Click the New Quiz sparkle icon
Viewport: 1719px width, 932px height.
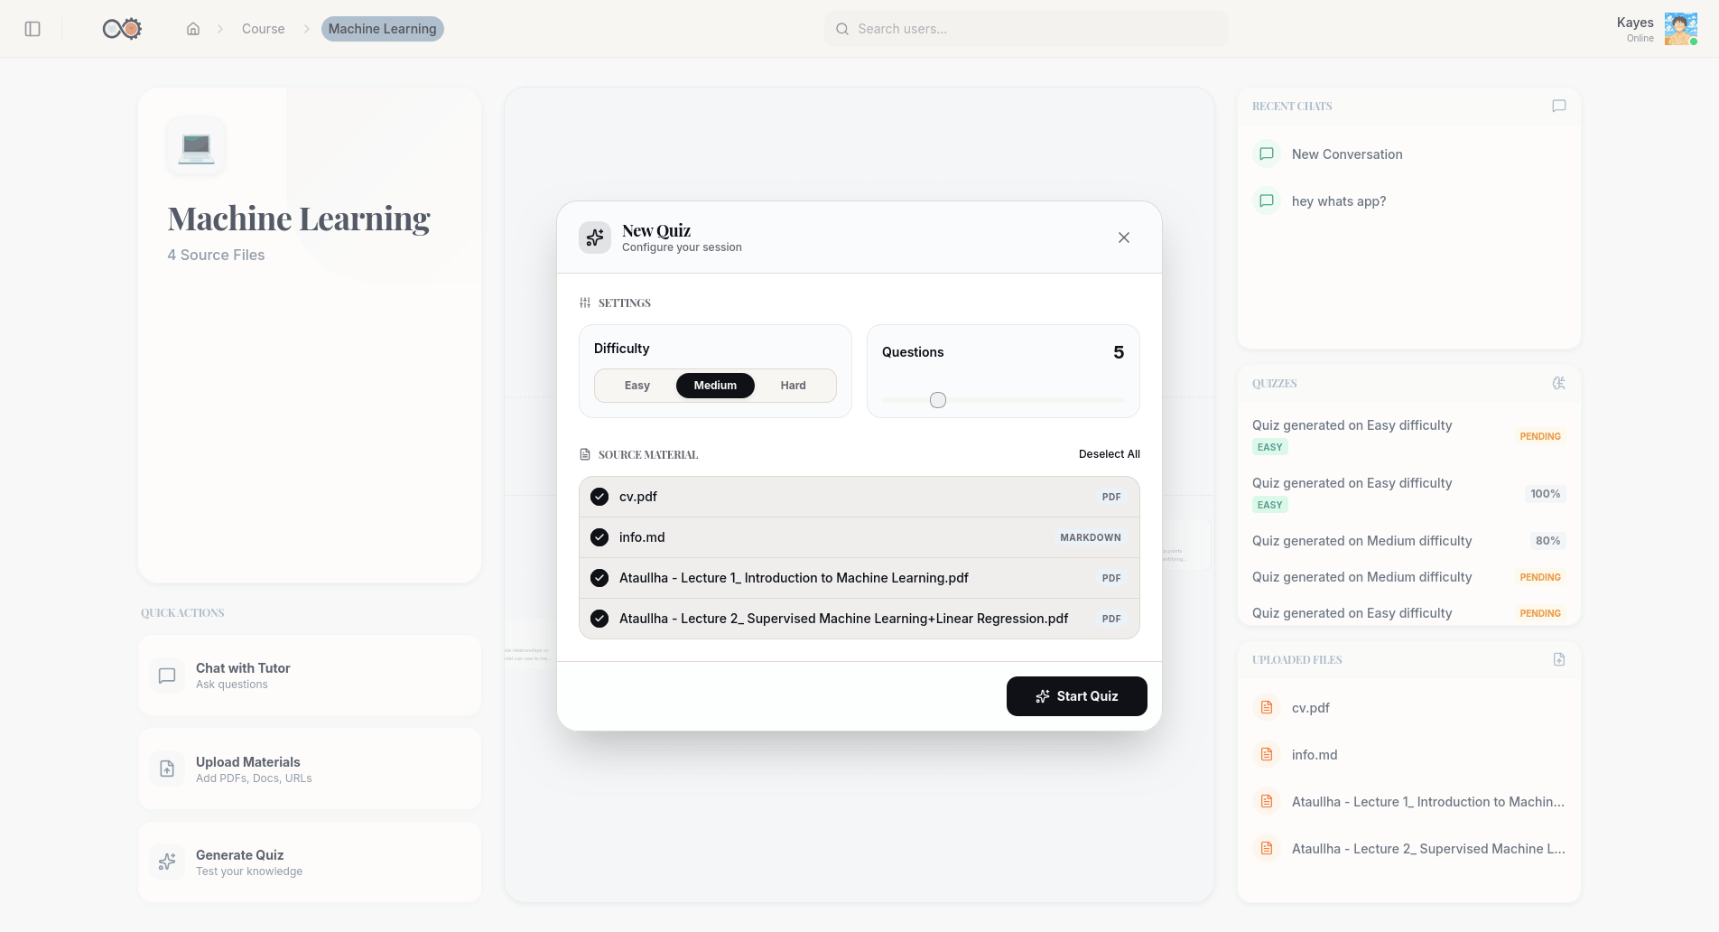coord(595,238)
